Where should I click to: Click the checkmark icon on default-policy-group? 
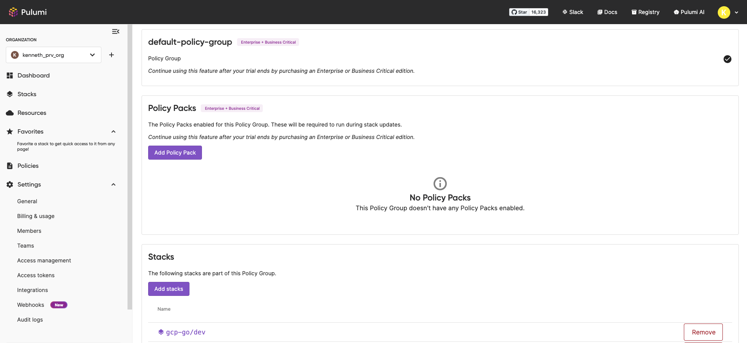728,59
